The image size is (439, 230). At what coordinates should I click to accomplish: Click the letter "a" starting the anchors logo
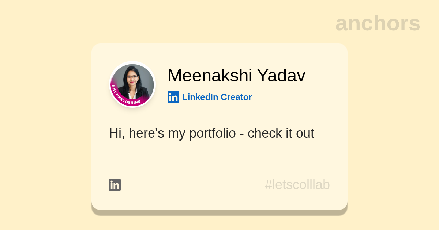[341, 24]
